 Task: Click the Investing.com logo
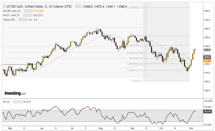[15, 93]
